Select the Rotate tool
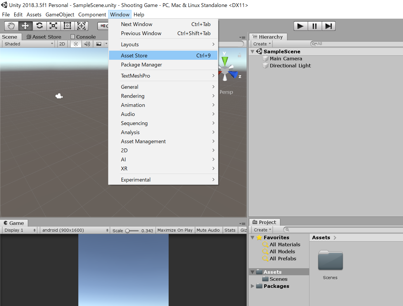This screenshot has width=403, height=306. tap(39, 26)
